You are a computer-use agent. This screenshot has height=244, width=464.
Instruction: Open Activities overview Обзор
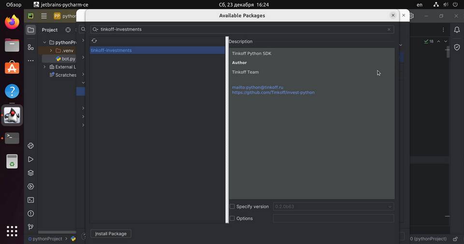point(14,5)
